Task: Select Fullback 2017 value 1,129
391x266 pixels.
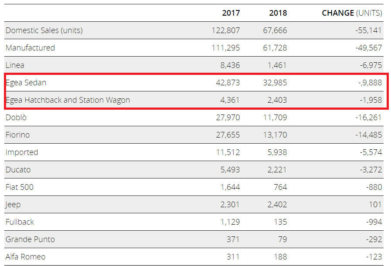Action: [230, 222]
